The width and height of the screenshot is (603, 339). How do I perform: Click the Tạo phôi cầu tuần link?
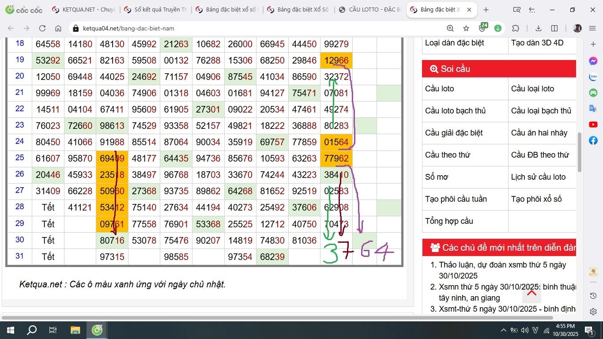pyautogui.click(x=456, y=199)
